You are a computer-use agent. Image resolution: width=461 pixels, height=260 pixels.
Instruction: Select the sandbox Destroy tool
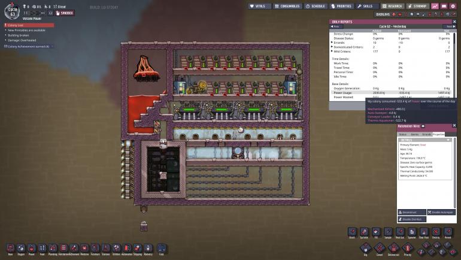tap(436, 232)
